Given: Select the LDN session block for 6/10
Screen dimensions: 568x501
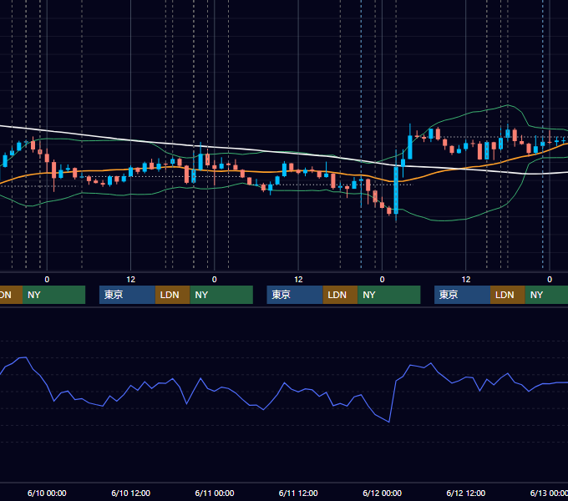Looking at the screenshot, I should 172,295.
